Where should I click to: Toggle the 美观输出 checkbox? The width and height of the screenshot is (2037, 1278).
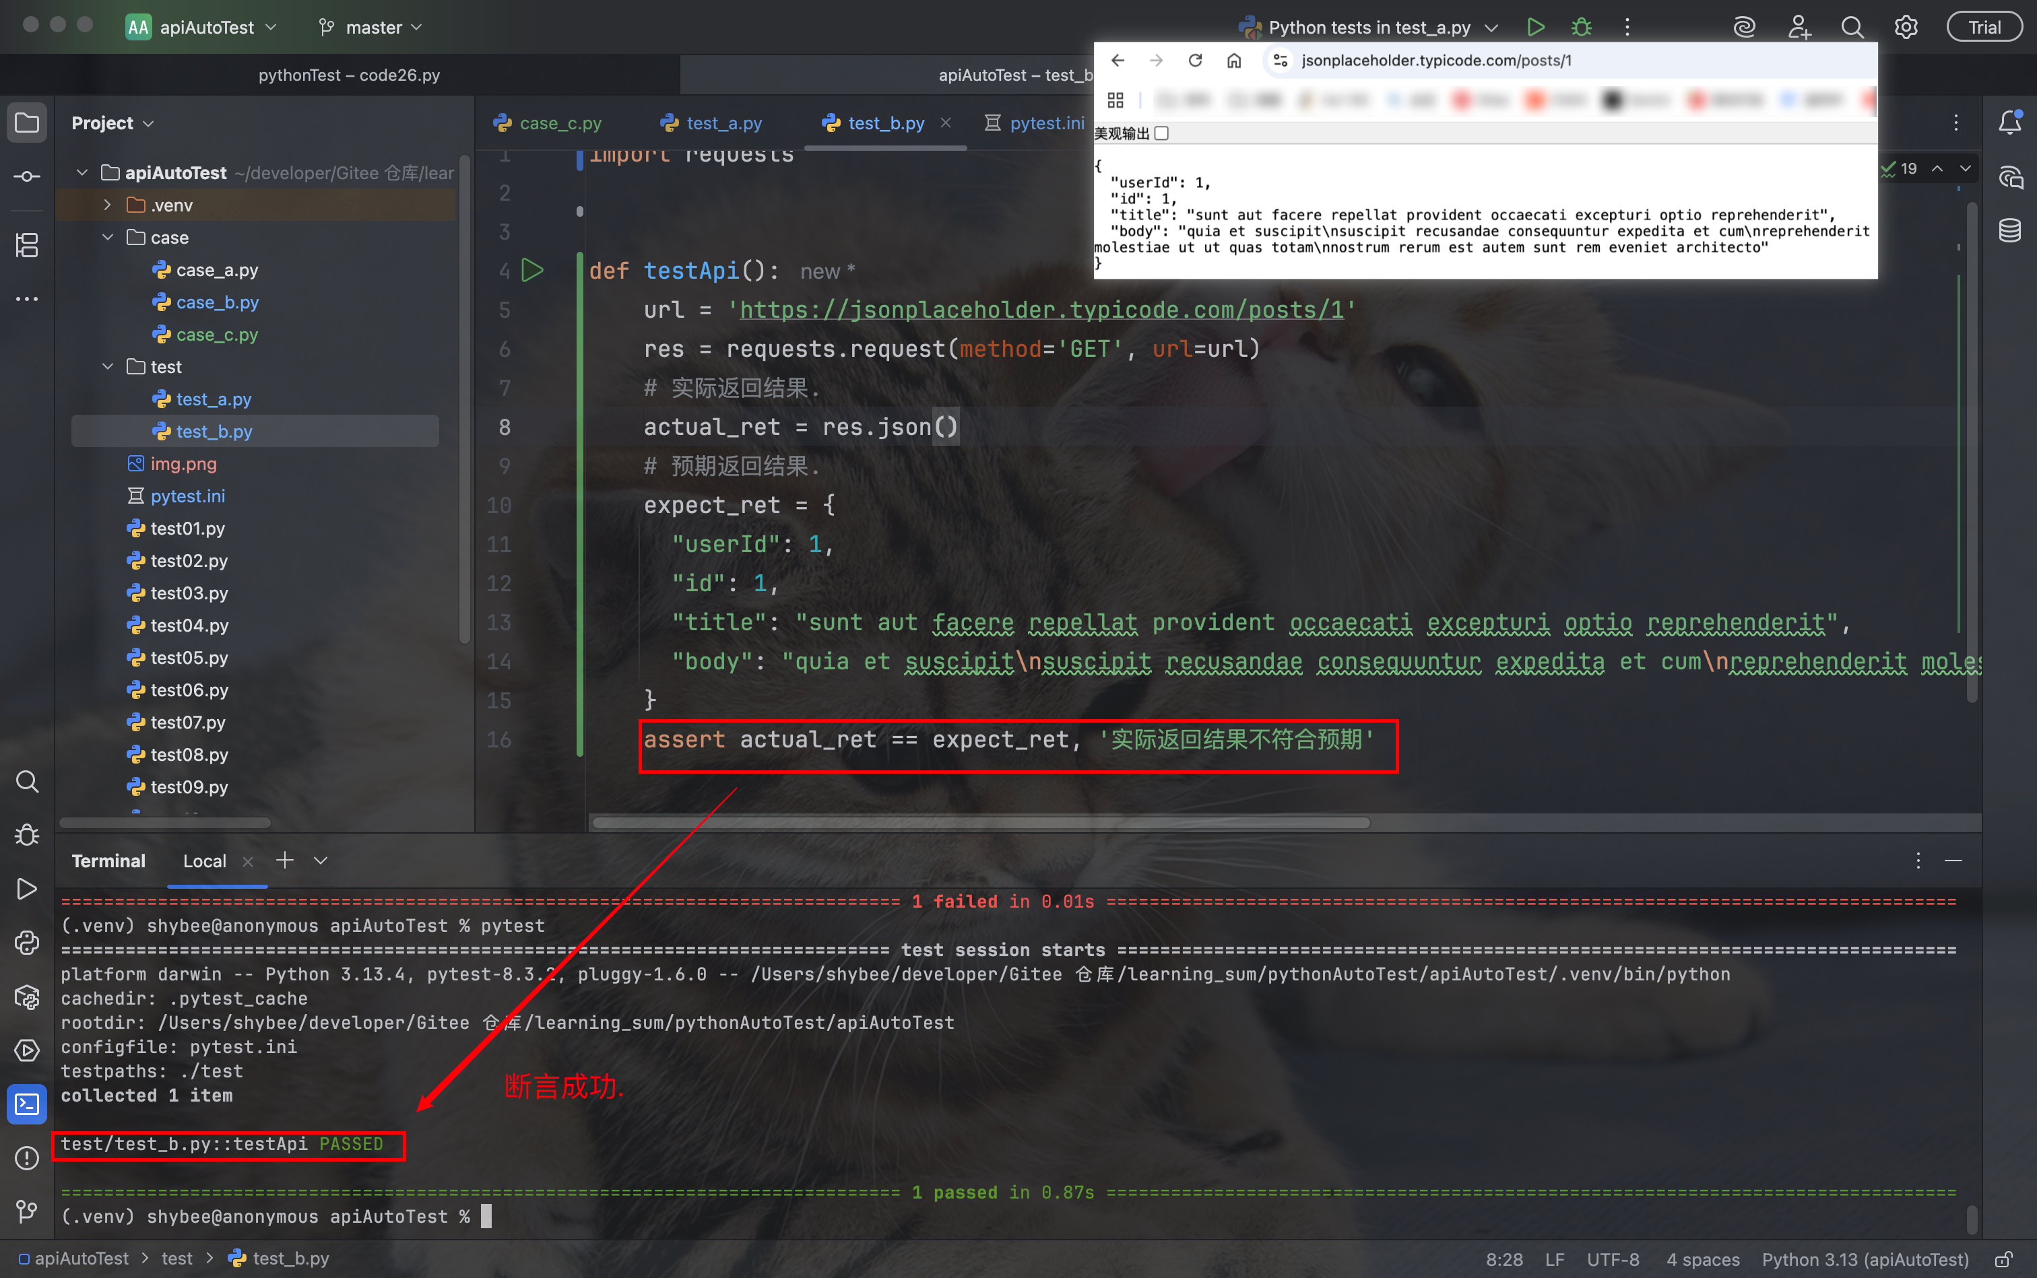click(x=1162, y=133)
